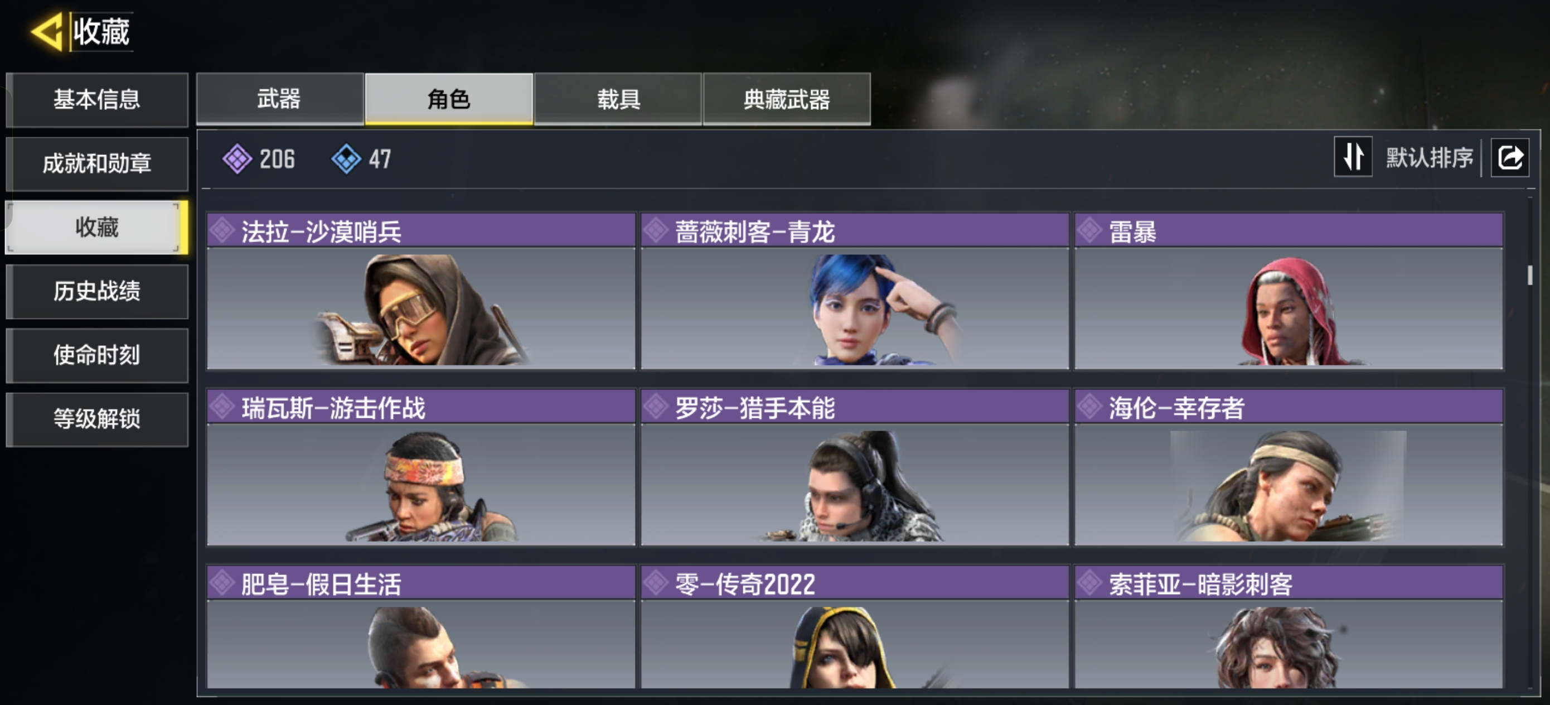Click the sort order arrows icon
Image resolution: width=1550 pixels, height=705 pixels.
[x=1353, y=157]
